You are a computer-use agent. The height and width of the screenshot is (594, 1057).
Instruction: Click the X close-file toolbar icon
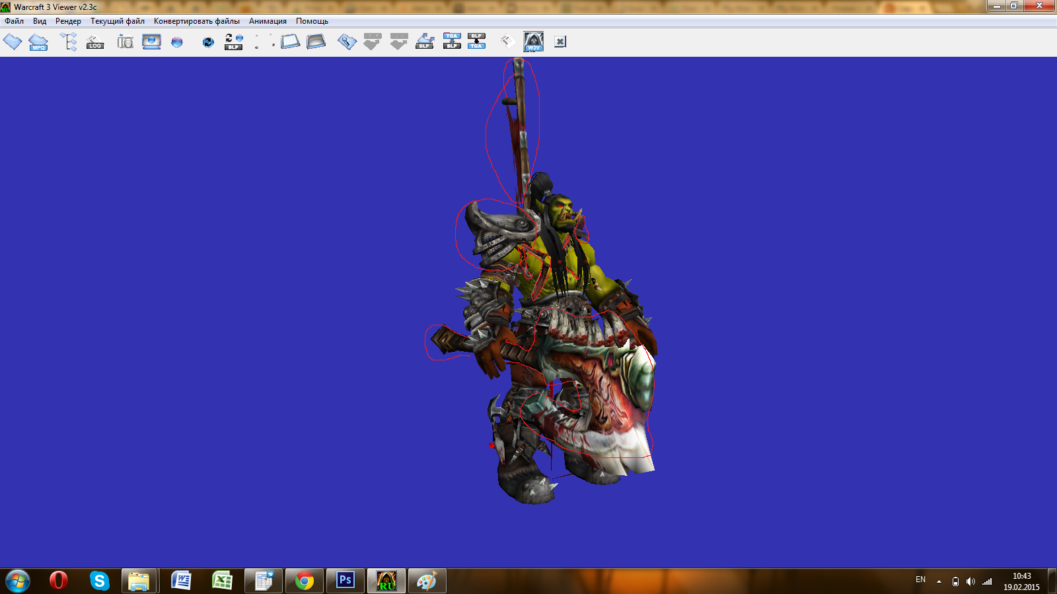[560, 42]
